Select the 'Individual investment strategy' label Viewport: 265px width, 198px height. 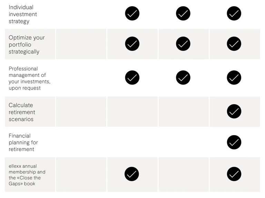click(x=23, y=14)
